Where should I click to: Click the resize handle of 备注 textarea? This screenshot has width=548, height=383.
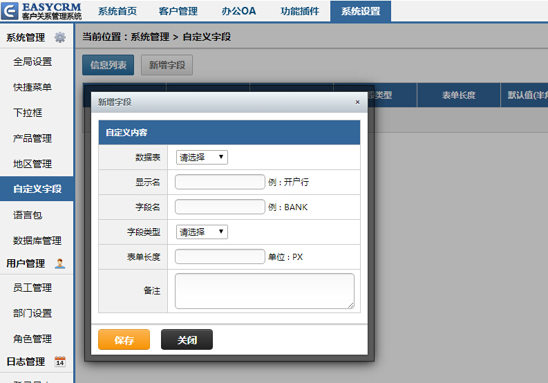click(x=351, y=306)
